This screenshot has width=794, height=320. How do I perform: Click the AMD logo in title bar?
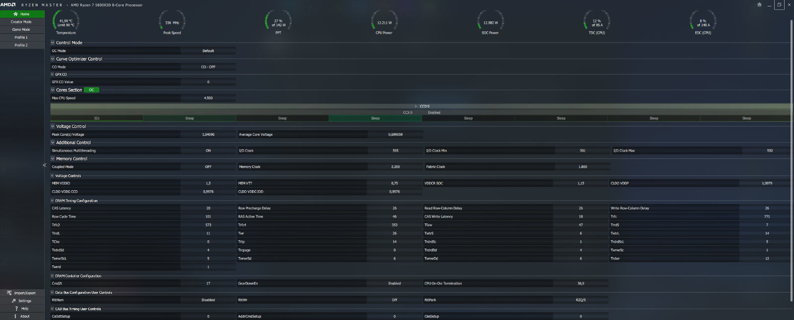(8, 4)
